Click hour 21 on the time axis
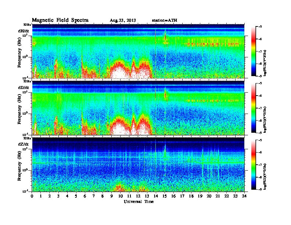The image size is (291, 225). point(218,196)
